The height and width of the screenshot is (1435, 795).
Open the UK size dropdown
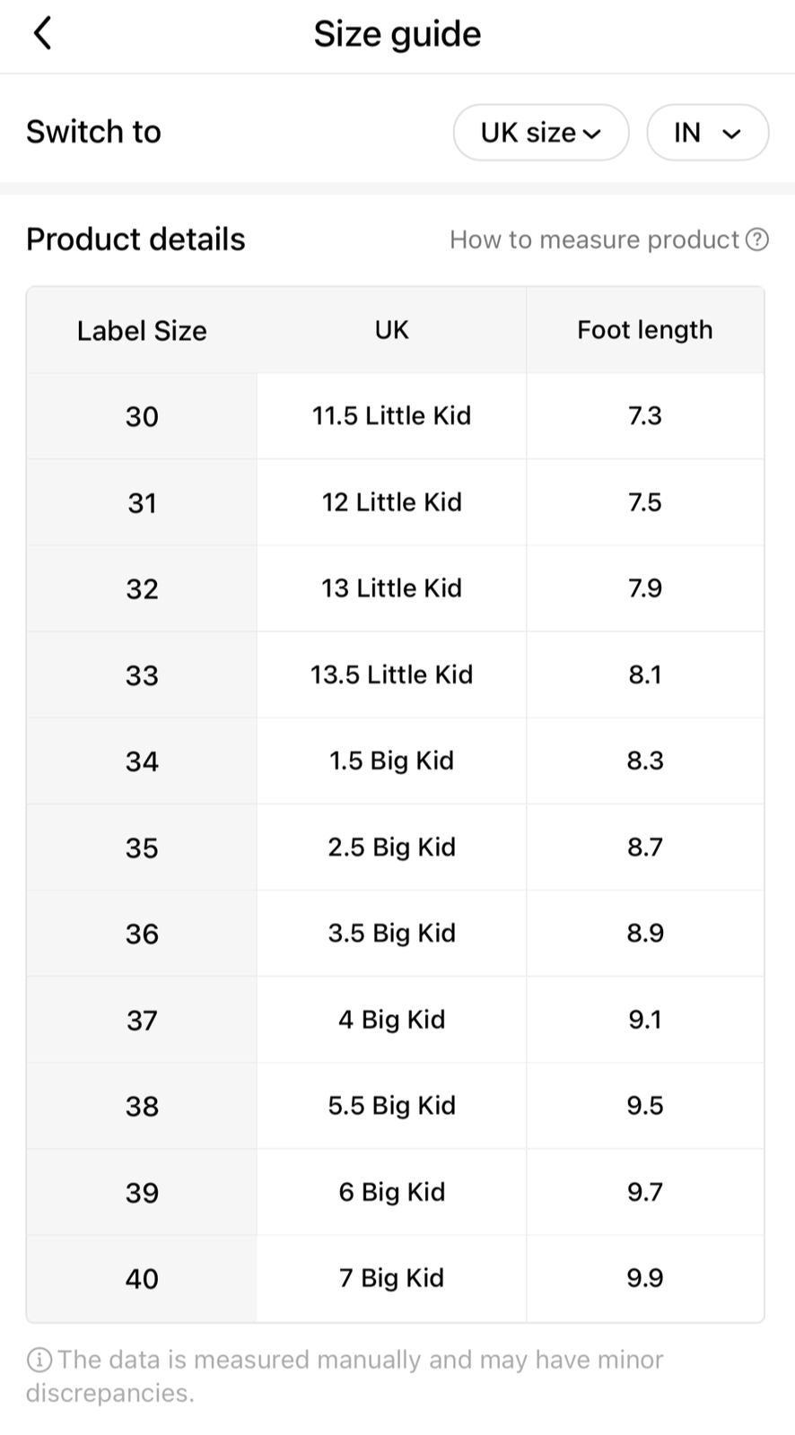click(541, 133)
